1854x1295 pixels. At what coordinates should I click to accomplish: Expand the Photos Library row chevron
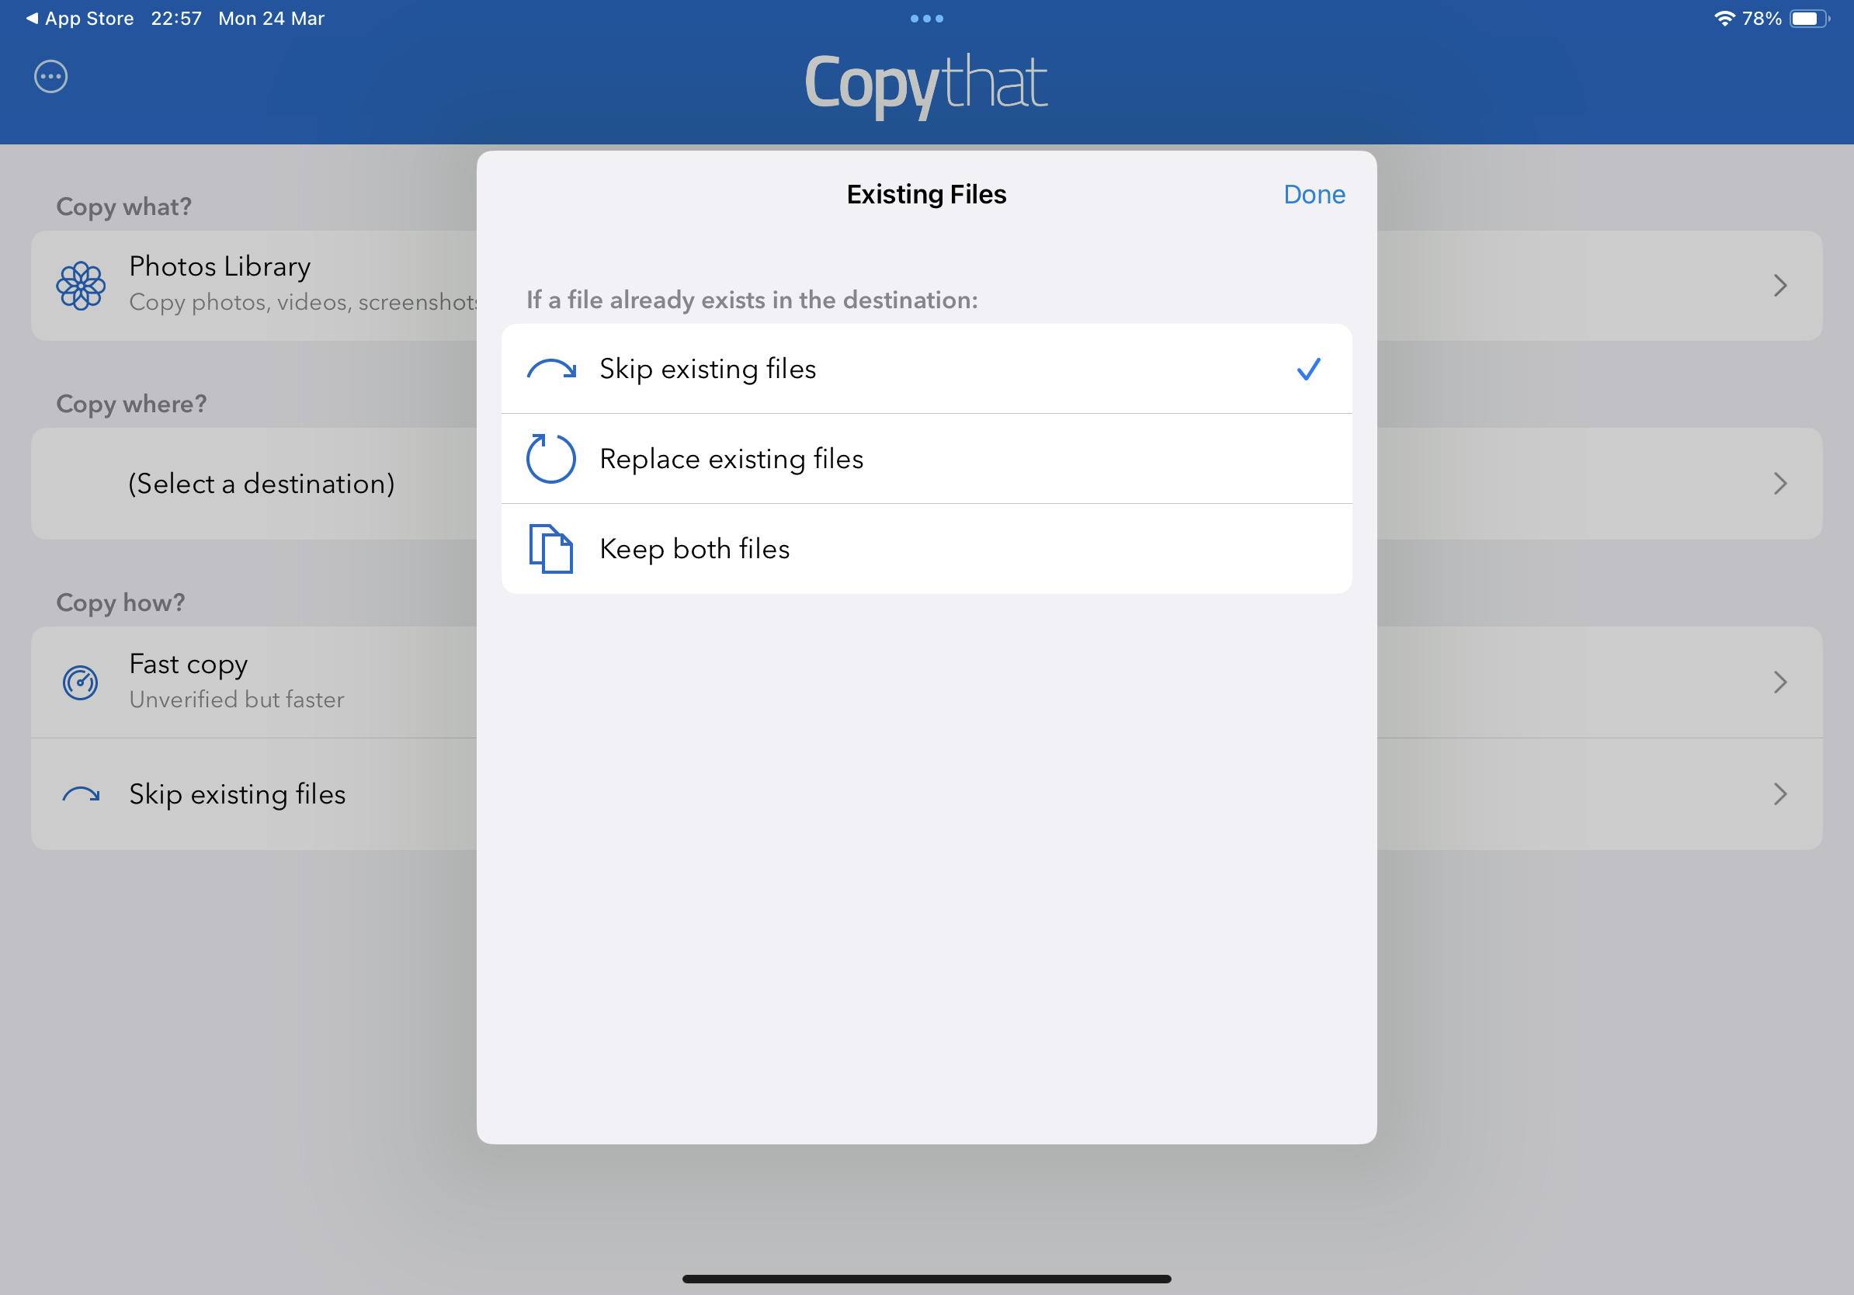(1779, 286)
